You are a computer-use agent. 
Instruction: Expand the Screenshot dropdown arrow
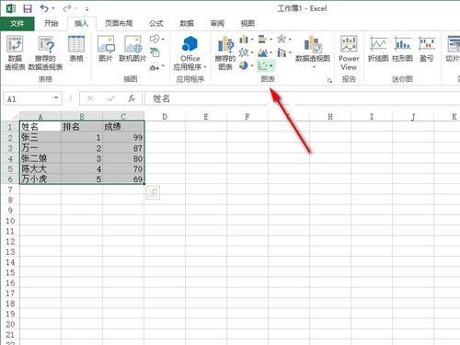[163, 66]
